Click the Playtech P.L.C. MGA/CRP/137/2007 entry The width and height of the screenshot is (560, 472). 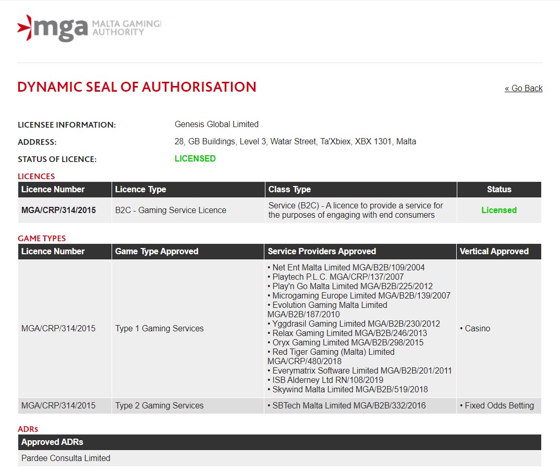pos(335,277)
